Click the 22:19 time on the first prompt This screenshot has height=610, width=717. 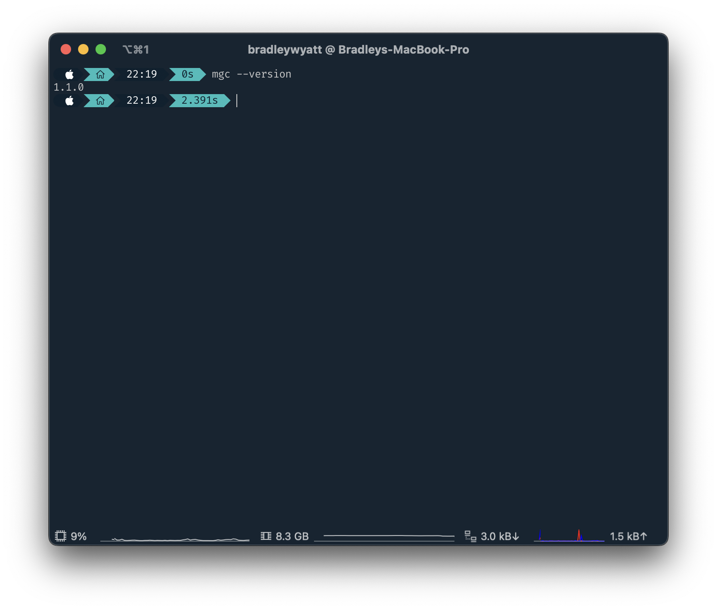tap(142, 75)
